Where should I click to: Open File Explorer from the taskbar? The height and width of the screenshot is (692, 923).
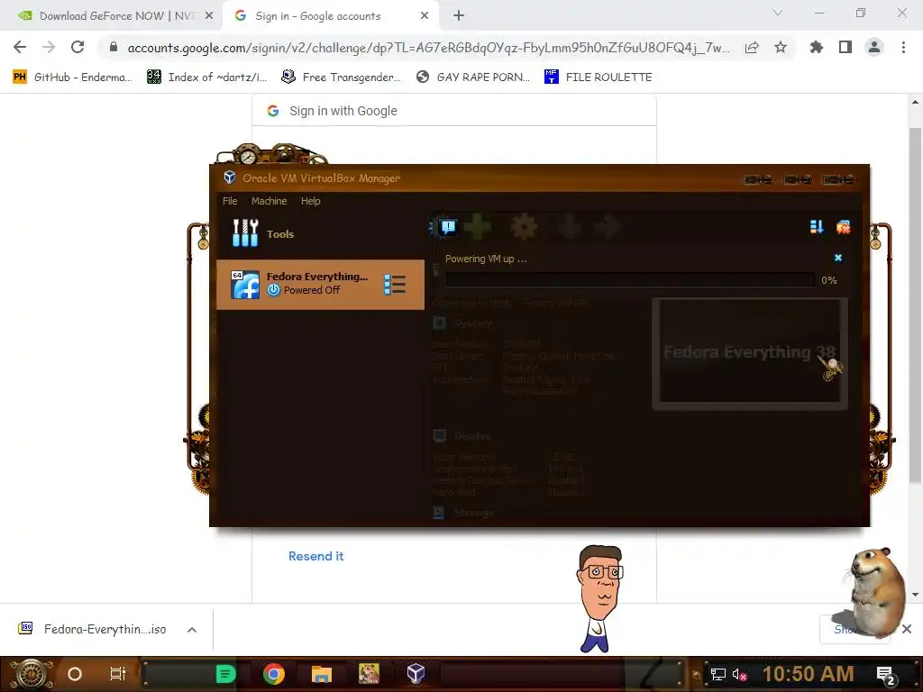click(x=322, y=674)
